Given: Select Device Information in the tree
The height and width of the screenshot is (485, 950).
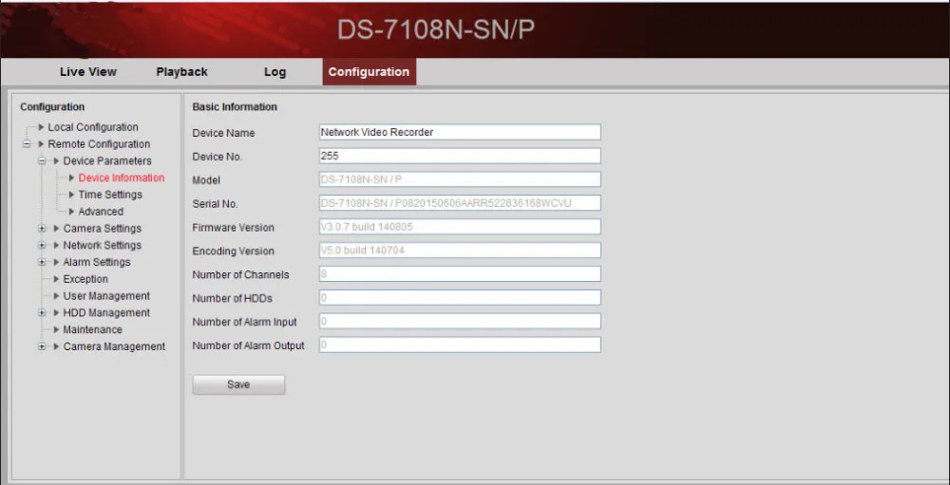Looking at the screenshot, I should click(122, 177).
